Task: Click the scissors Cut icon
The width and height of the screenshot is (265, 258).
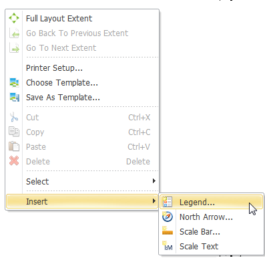Action: pyautogui.click(x=14, y=117)
